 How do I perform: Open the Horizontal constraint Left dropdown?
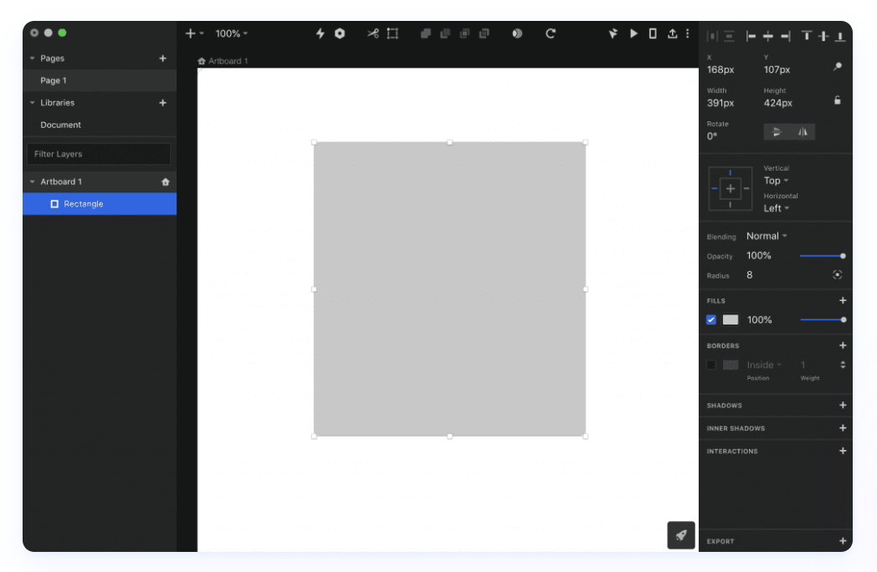click(777, 208)
